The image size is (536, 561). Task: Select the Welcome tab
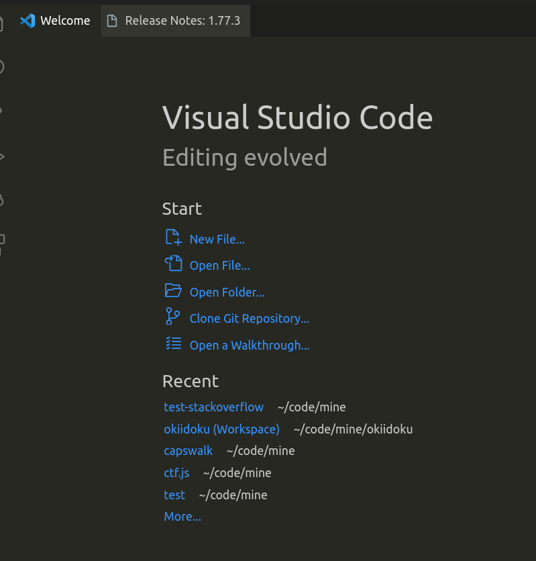pyautogui.click(x=64, y=20)
